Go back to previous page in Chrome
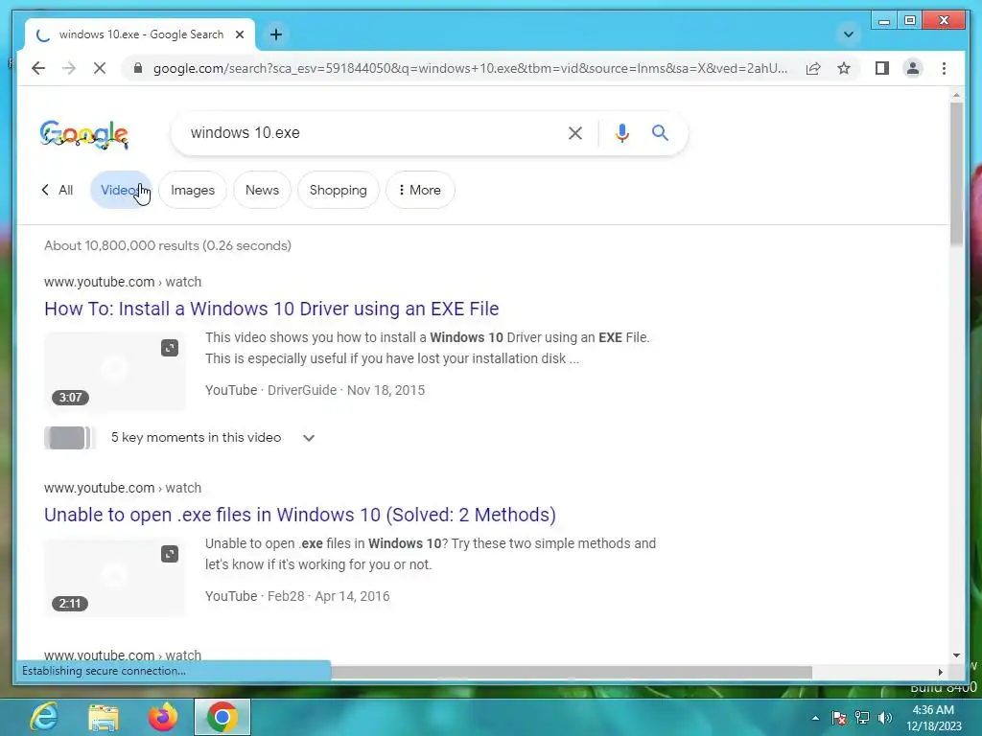This screenshot has width=982, height=736. (x=38, y=68)
